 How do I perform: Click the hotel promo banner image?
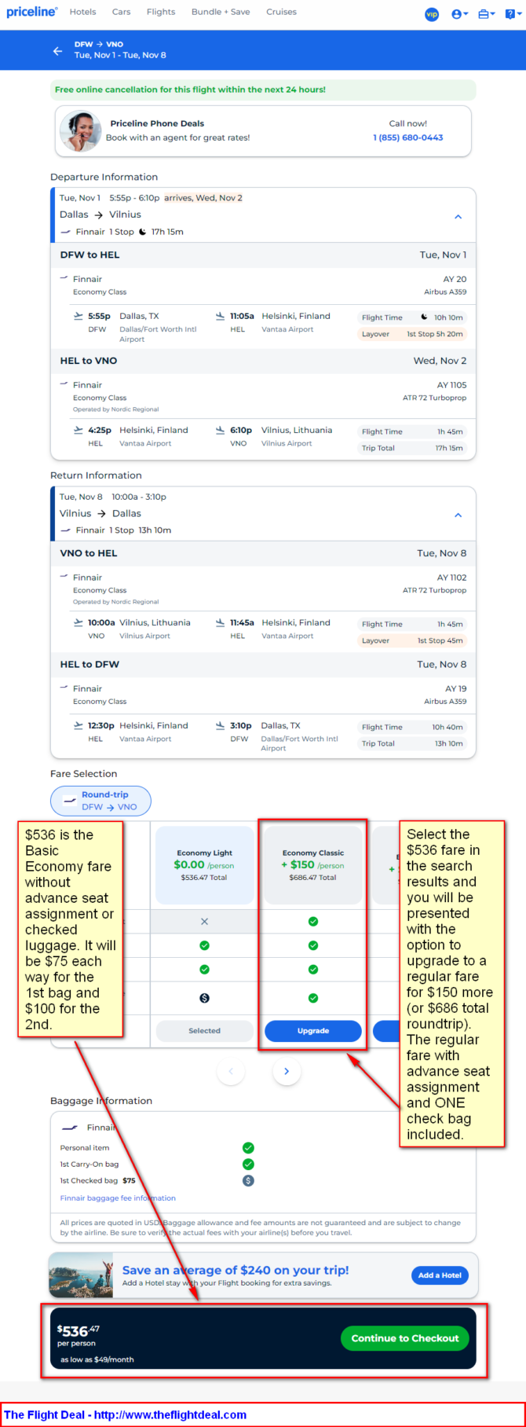coord(81,1275)
